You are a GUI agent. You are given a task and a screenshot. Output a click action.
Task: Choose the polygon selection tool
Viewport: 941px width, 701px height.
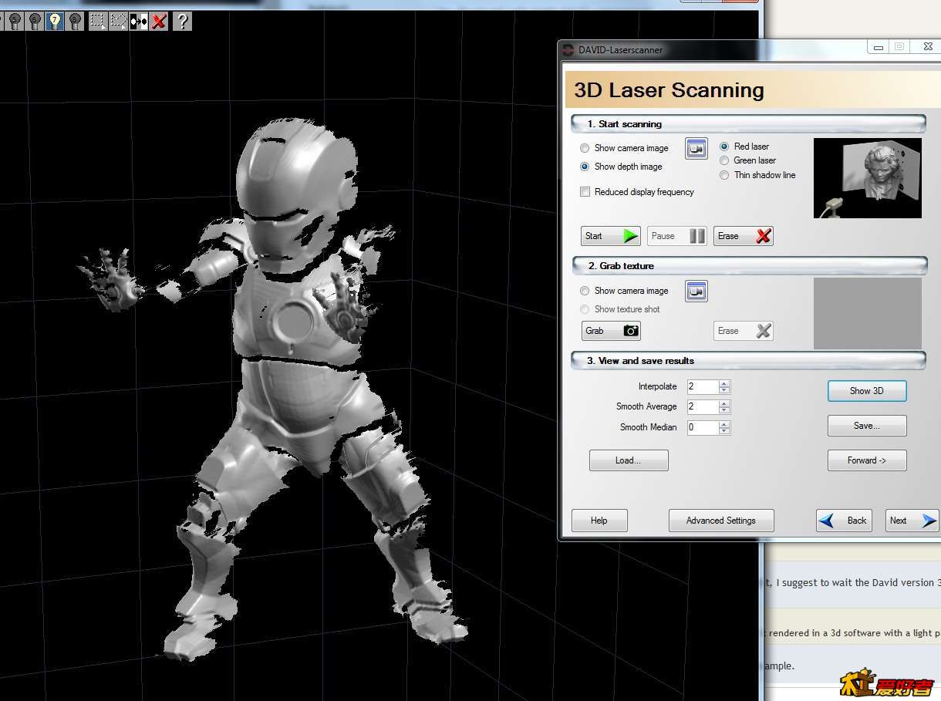coord(118,21)
